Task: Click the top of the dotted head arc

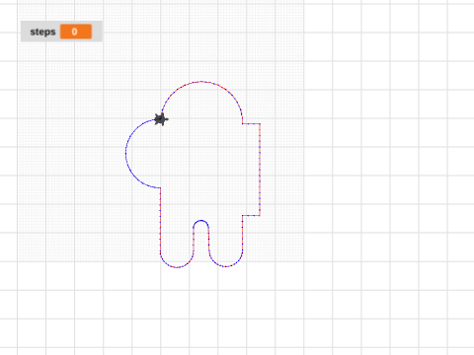Action: [x=201, y=82]
